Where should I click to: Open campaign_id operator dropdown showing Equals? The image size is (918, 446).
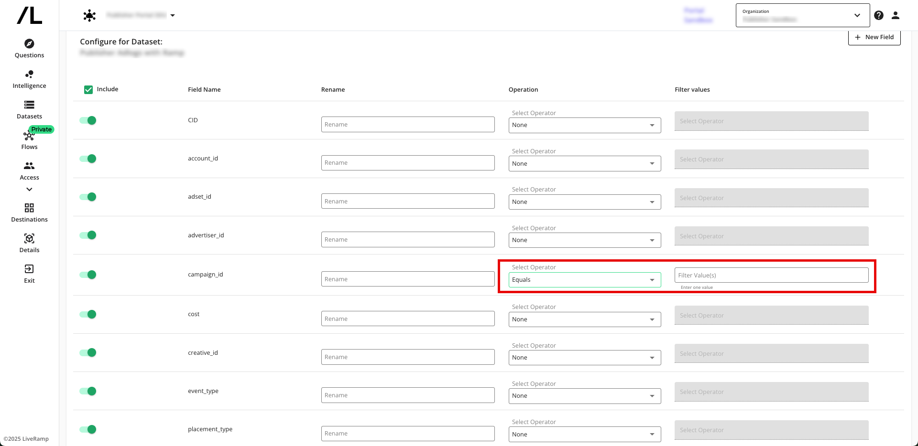pos(584,280)
